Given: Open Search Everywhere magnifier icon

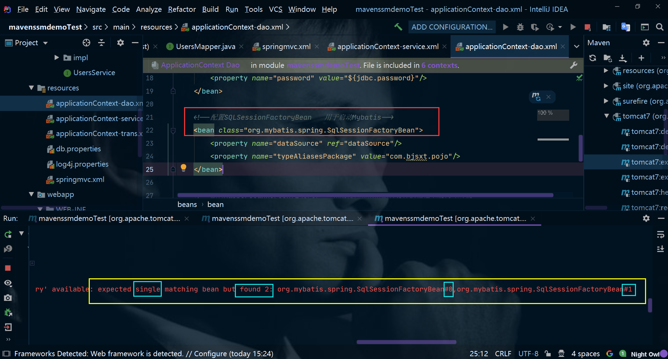Looking at the screenshot, I should pos(659,27).
